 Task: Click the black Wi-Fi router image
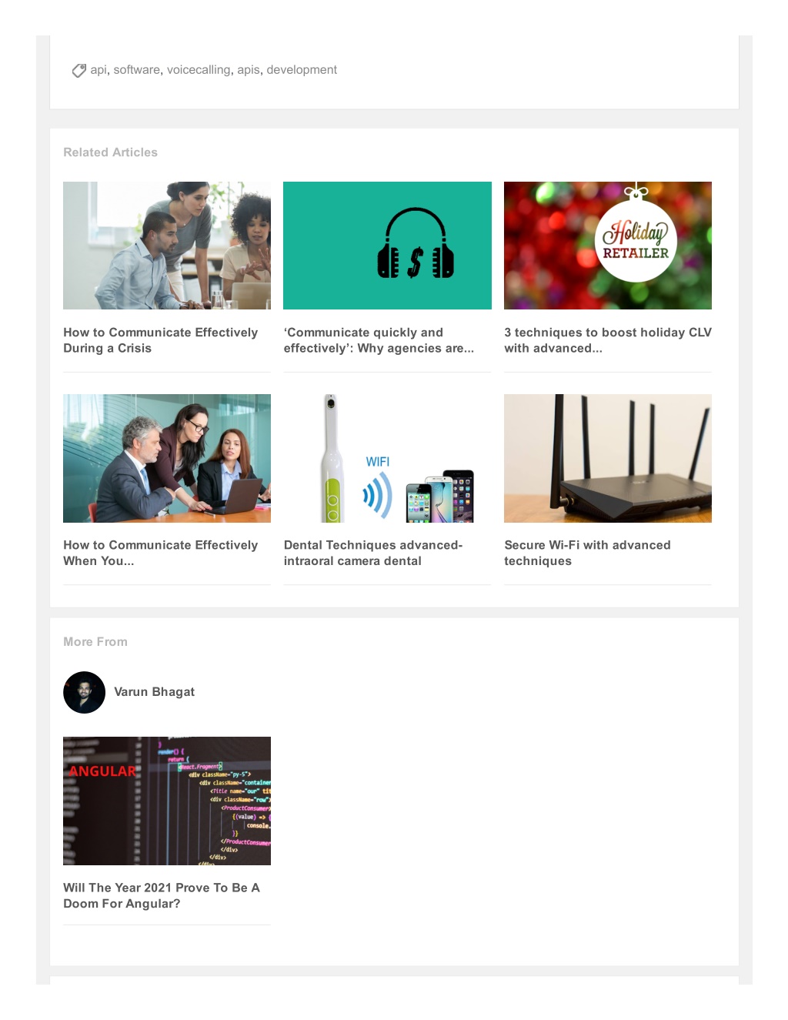tap(608, 458)
